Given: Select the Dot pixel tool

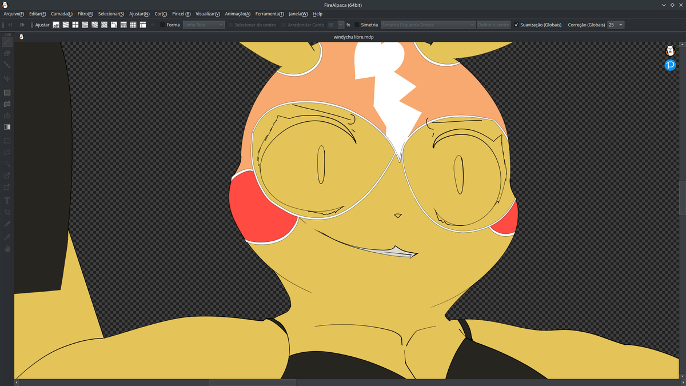Looking at the screenshot, I should coord(7,65).
